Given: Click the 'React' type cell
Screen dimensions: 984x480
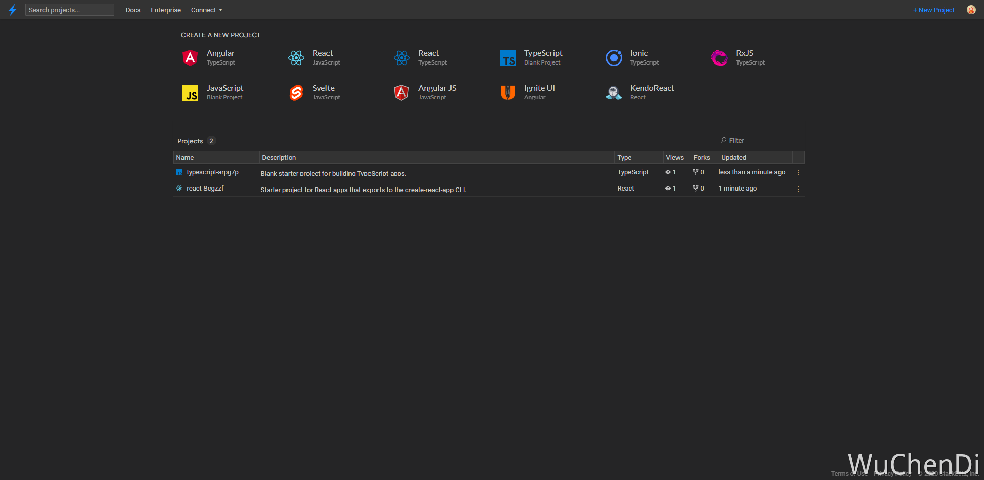Looking at the screenshot, I should pos(625,189).
